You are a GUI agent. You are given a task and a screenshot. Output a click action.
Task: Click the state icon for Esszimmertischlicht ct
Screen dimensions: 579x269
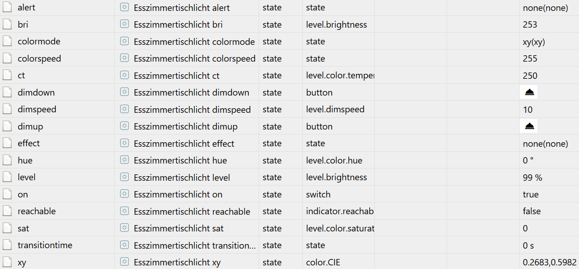[x=124, y=76]
